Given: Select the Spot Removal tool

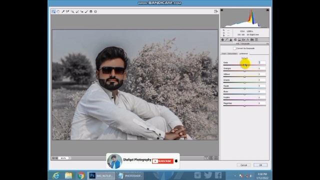Looking at the screenshot, I should point(77,11).
